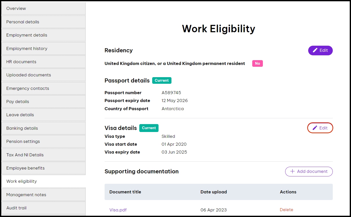Select Uploaded documents in sidebar
This screenshot has height=217, width=351.
pyautogui.click(x=43, y=75)
